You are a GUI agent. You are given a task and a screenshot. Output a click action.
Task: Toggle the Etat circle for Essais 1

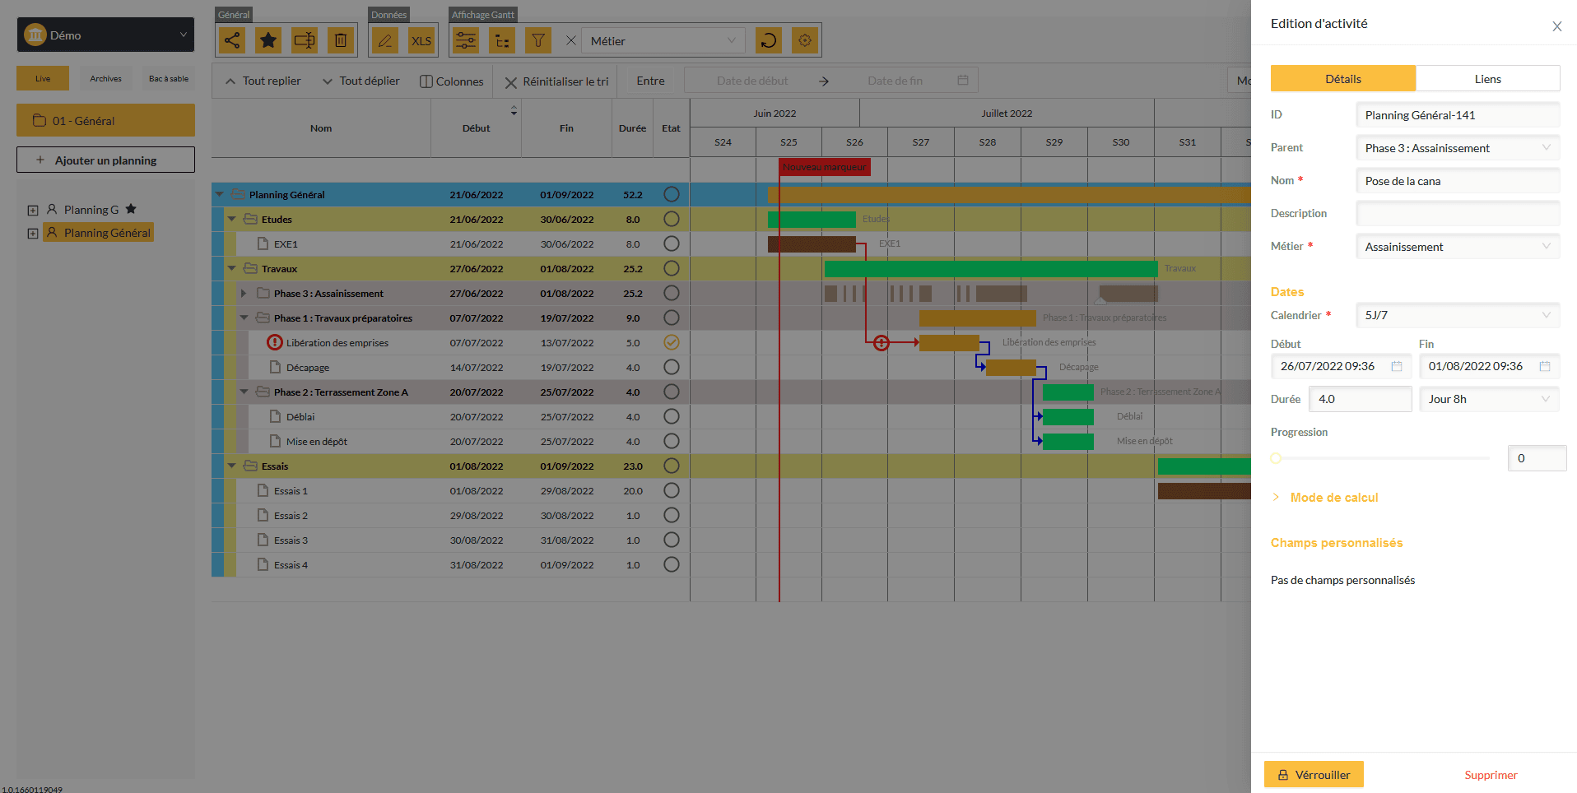[x=671, y=490]
